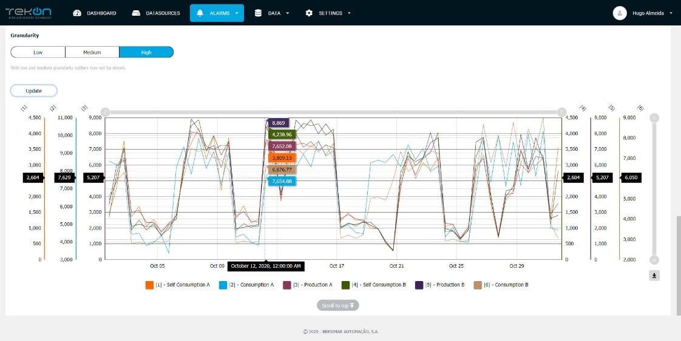This screenshot has width=681, height=341.
Task: Click the bottom handle of vertical zoom slider
Action: (654, 260)
